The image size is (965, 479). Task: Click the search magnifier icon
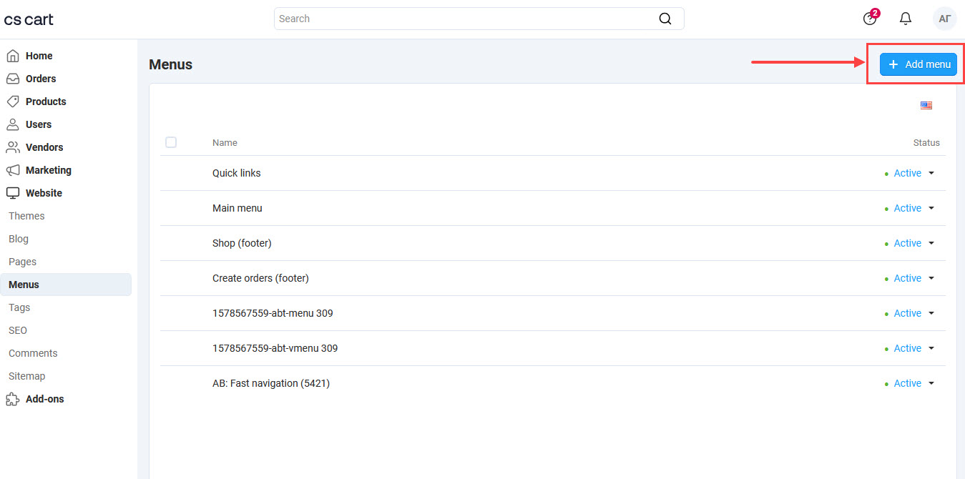point(665,19)
